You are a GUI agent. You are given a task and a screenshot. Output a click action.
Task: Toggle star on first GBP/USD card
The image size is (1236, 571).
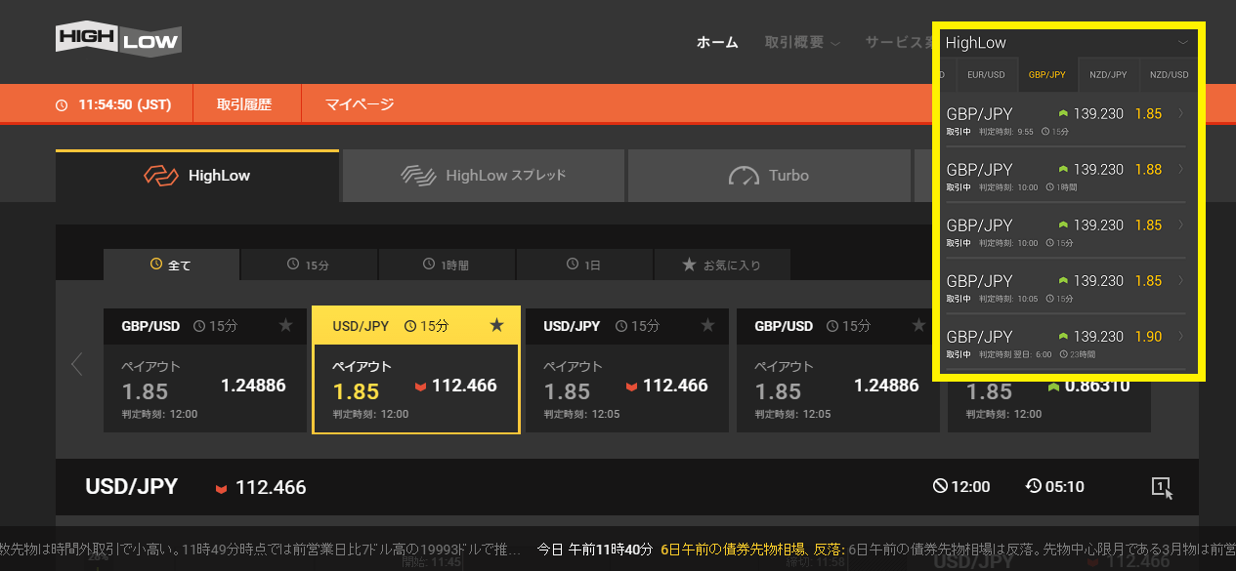click(285, 325)
